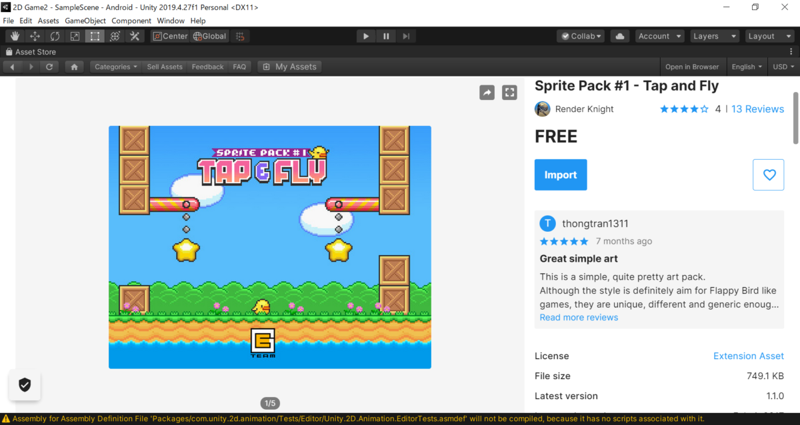800x425 pixels.
Task: Open the Edit menu
Action: (x=26, y=21)
